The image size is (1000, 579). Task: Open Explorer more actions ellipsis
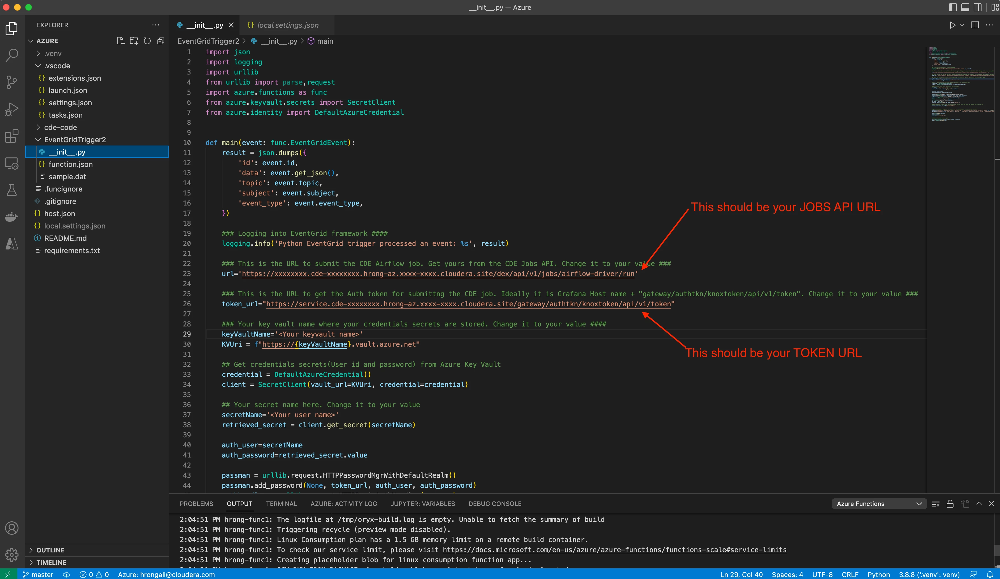click(x=155, y=25)
